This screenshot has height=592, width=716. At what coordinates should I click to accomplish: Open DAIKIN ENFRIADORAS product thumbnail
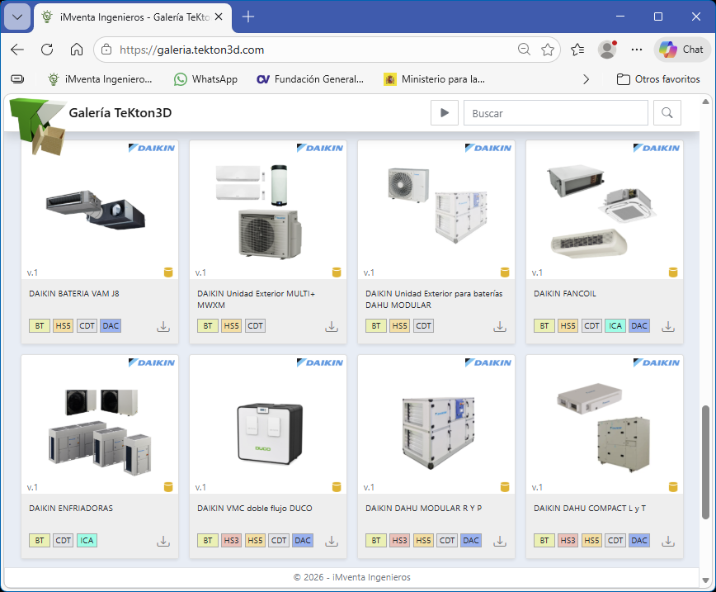pos(100,425)
